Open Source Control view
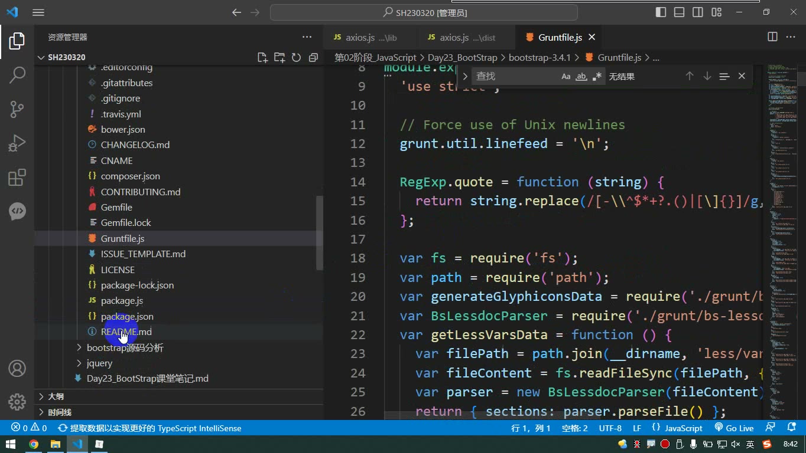Image resolution: width=806 pixels, height=453 pixels. click(17, 109)
